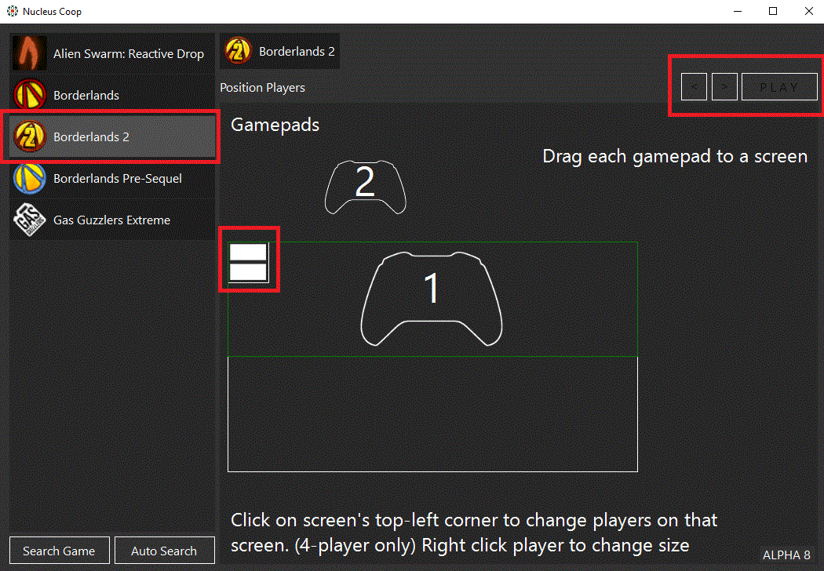824x571 pixels.
Task: Click the Search Game button
Action: (60, 550)
